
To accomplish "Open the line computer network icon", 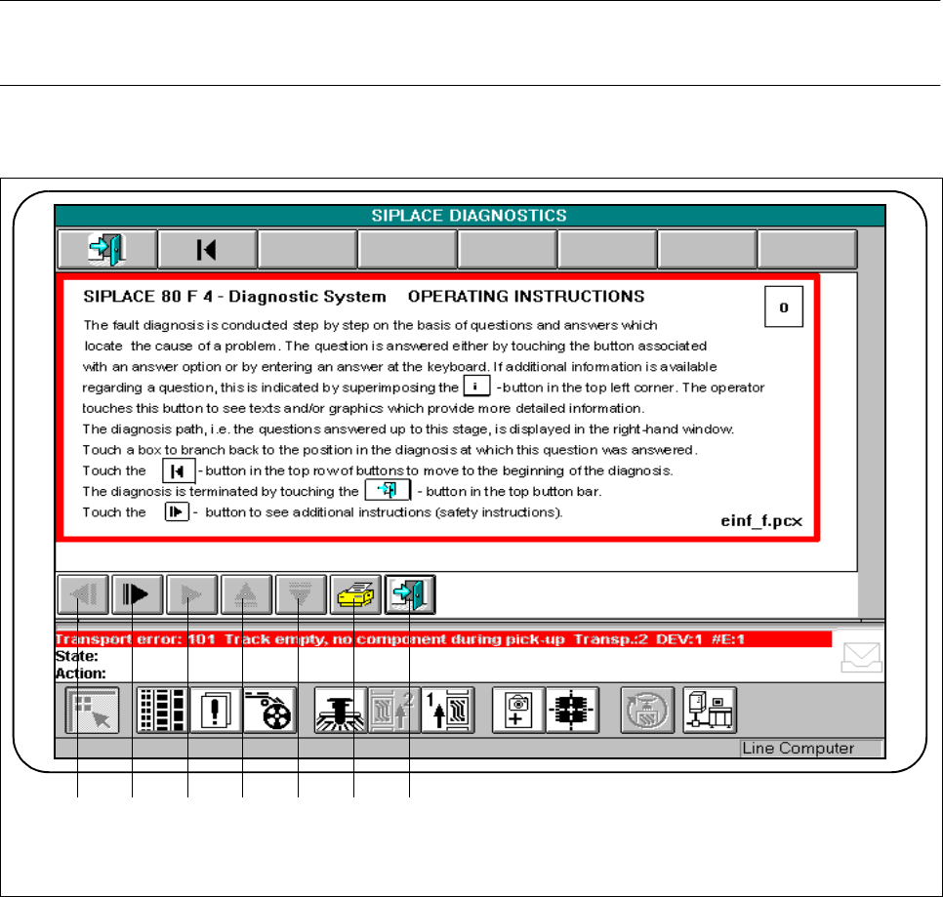I will [711, 711].
